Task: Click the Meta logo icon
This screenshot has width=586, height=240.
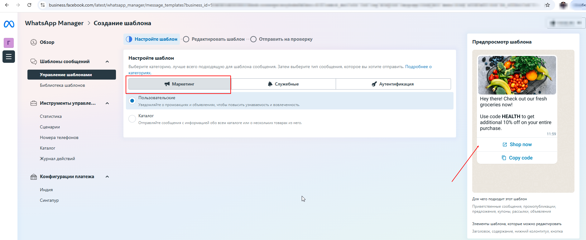Action: (9, 24)
